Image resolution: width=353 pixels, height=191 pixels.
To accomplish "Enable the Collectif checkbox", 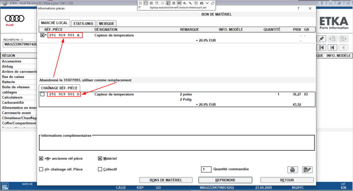I will [100, 169].
